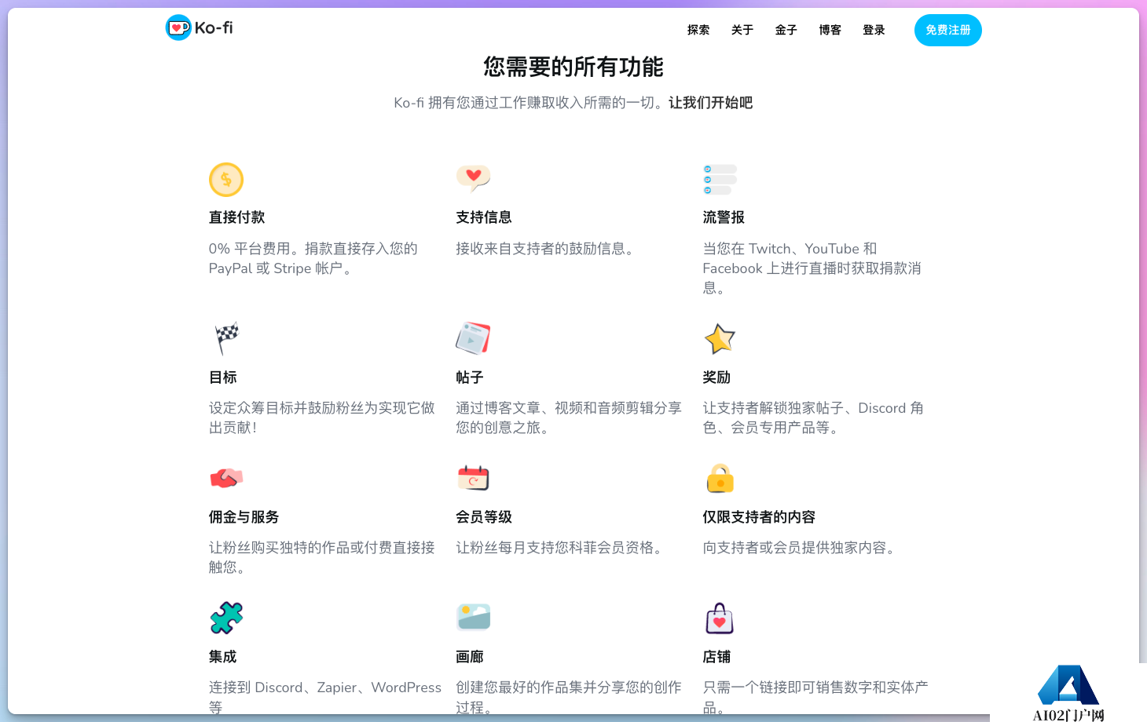The image size is (1147, 722).
Task: Click the 集成 heading
Action: point(223,657)
